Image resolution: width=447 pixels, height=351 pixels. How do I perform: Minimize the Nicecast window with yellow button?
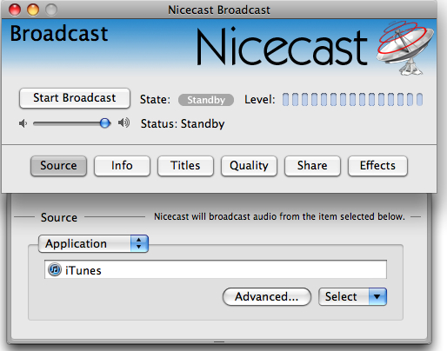tap(33, 10)
